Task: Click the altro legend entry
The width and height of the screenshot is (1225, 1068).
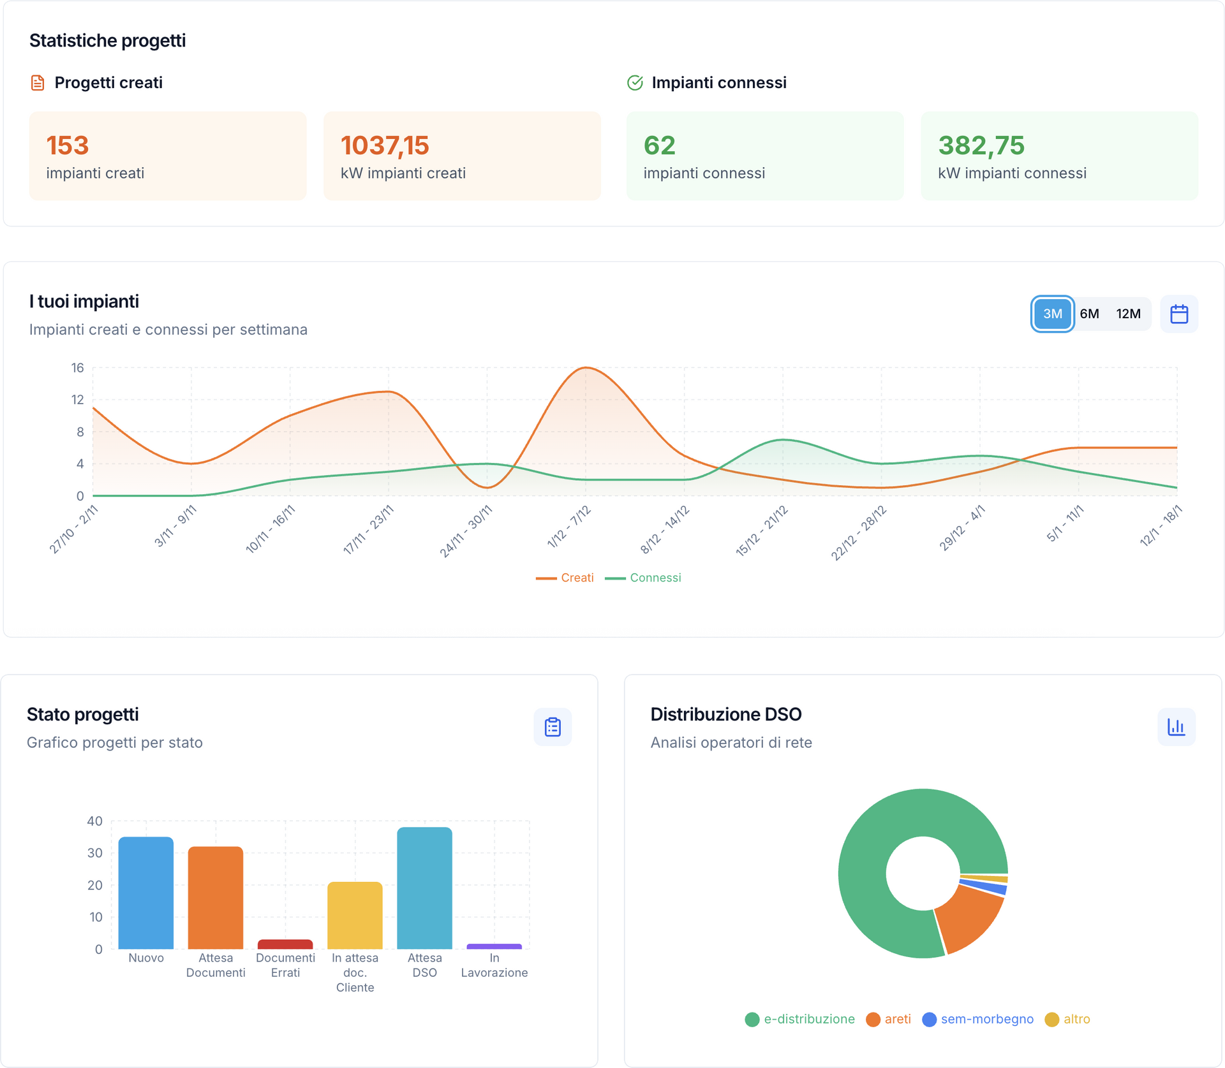Action: coord(1068,1019)
